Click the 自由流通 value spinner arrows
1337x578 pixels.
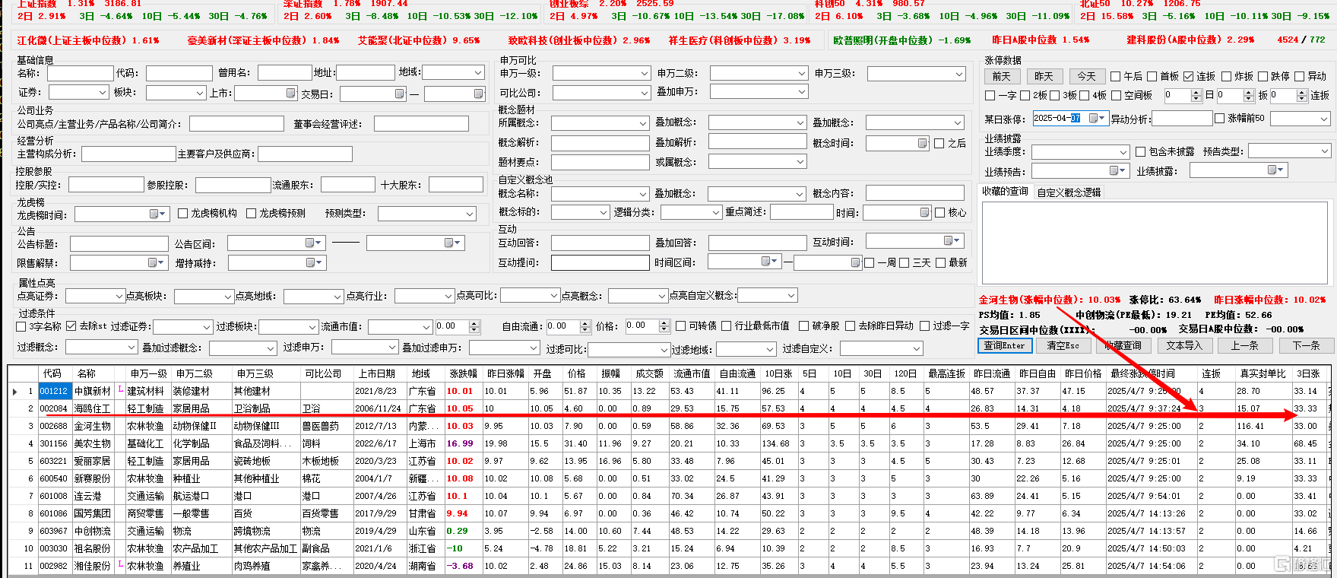pos(585,326)
